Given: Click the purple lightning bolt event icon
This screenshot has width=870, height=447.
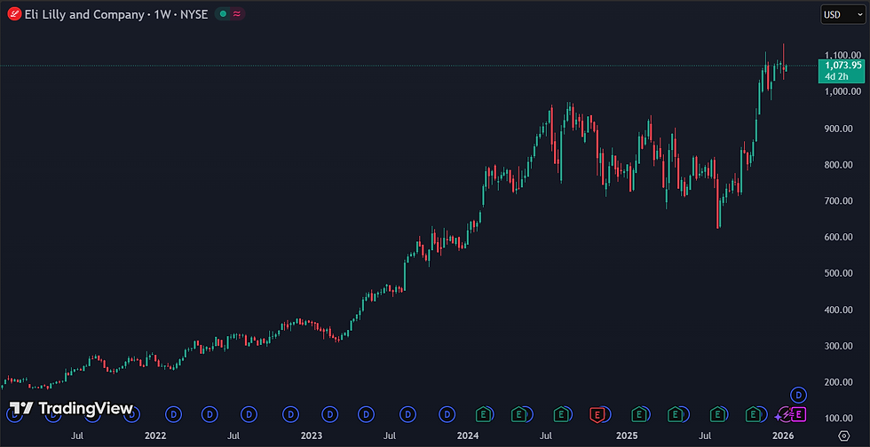Looking at the screenshot, I should pyautogui.click(x=785, y=413).
